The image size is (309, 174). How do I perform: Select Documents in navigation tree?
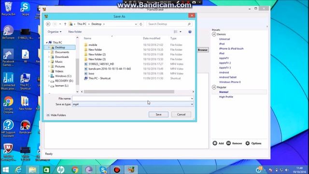pyautogui.click(x=62, y=52)
